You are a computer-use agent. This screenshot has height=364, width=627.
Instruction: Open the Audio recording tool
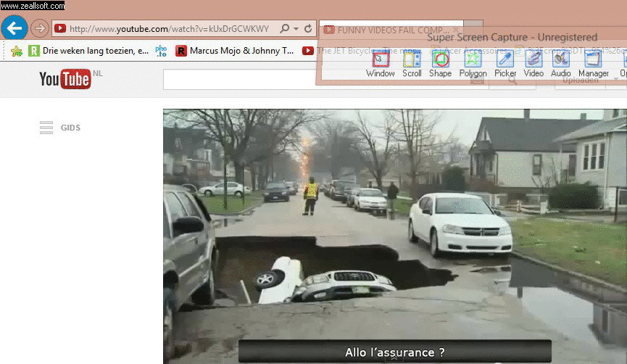560,63
